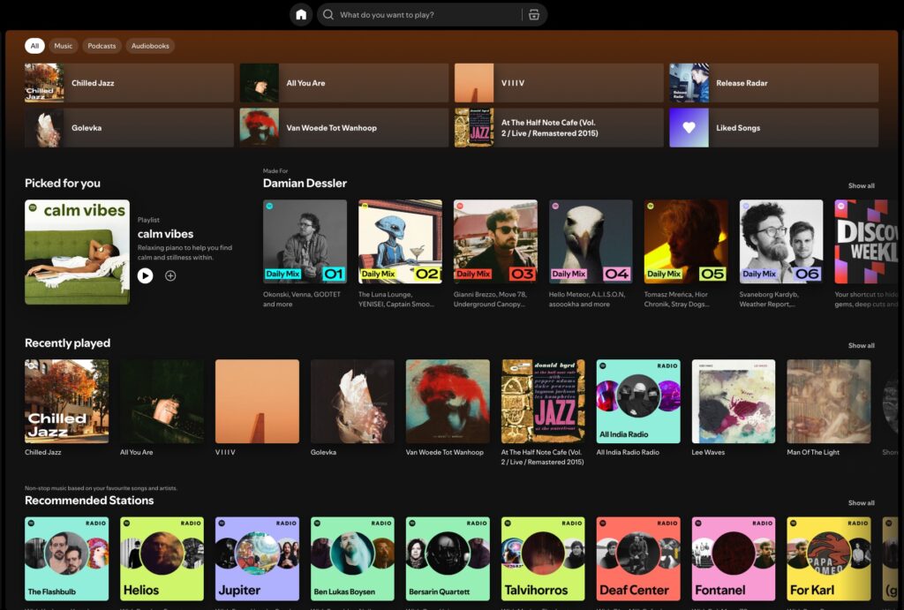Select the All filter chip
Screen dimensions: 904x610
(x=34, y=46)
